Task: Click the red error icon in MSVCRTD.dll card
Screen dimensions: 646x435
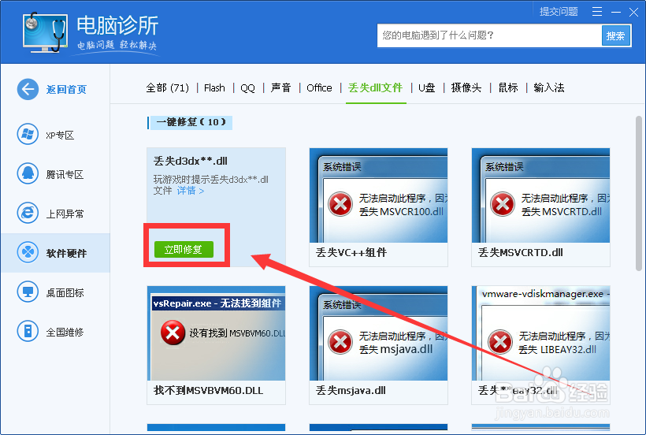Action: point(502,204)
